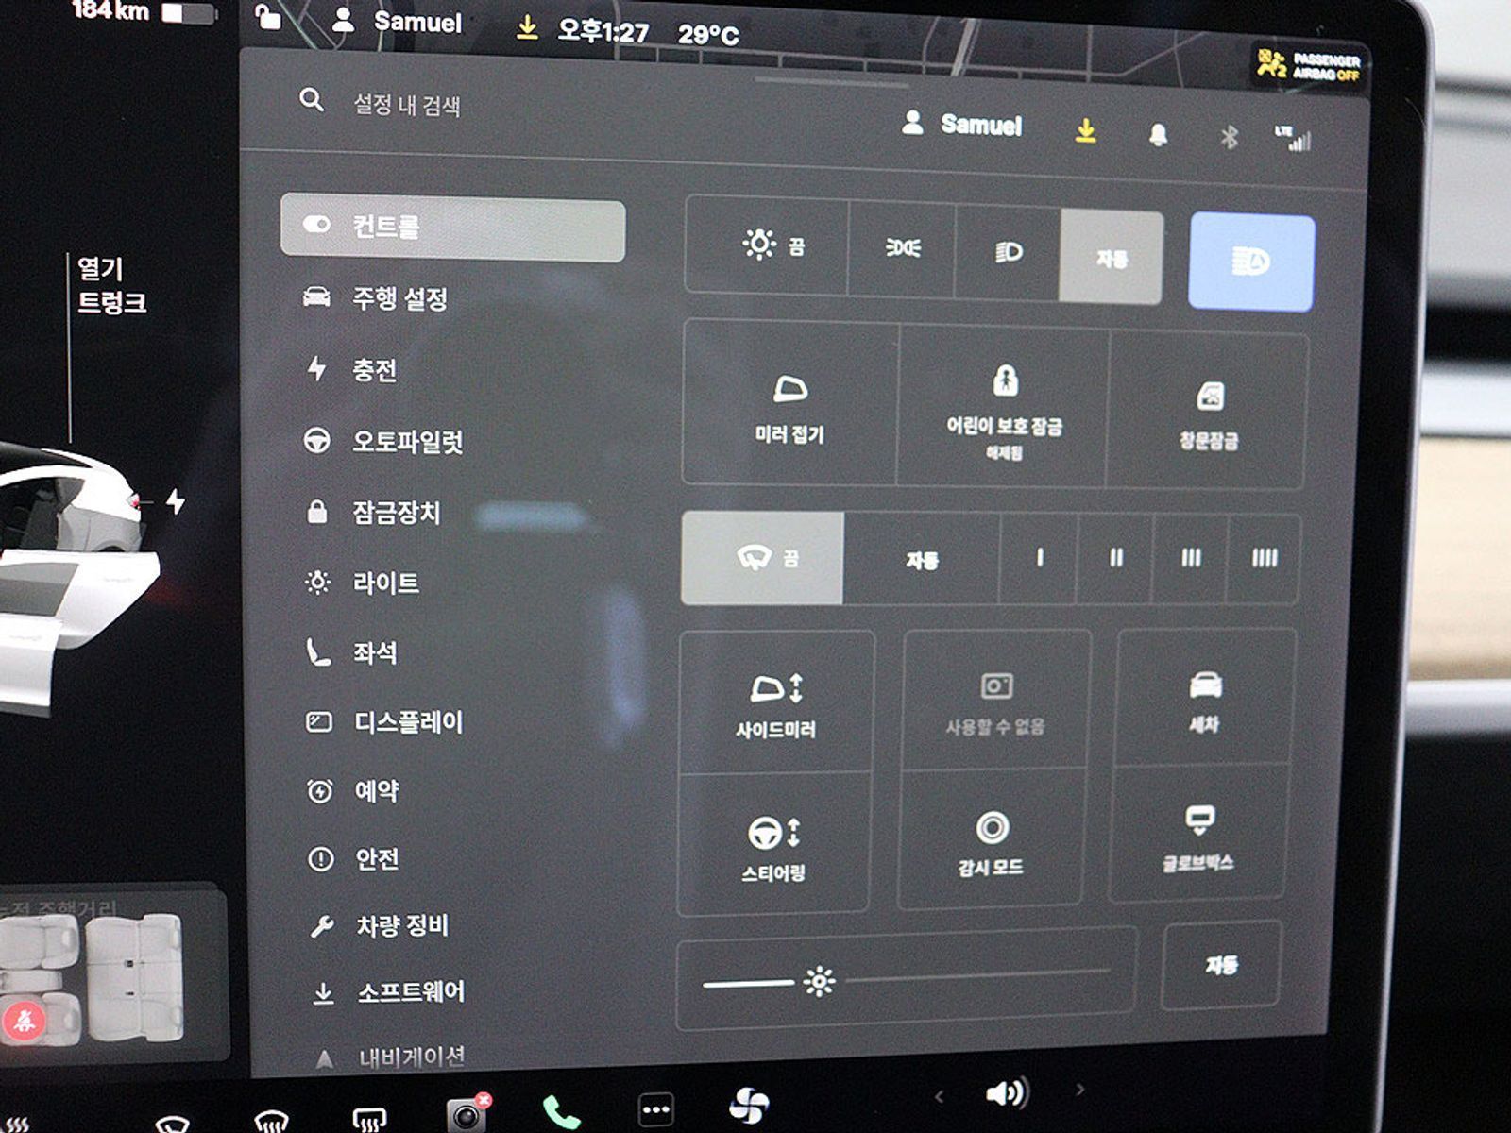Tap the wiper icon in bottom dock
The image size is (1511, 1133).
click(x=173, y=1124)
